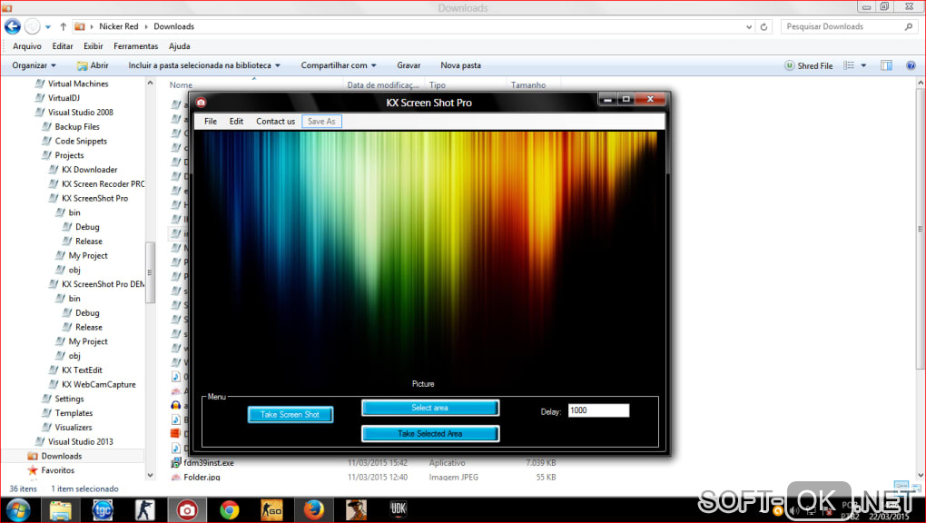Open the File menu in KX Screen Shot Pro
926x523 pixels.
coord(211,121)
